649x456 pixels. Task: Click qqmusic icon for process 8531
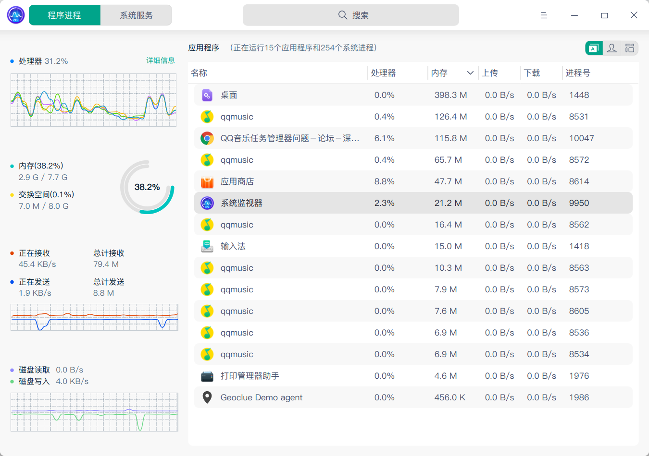point(207,117)
